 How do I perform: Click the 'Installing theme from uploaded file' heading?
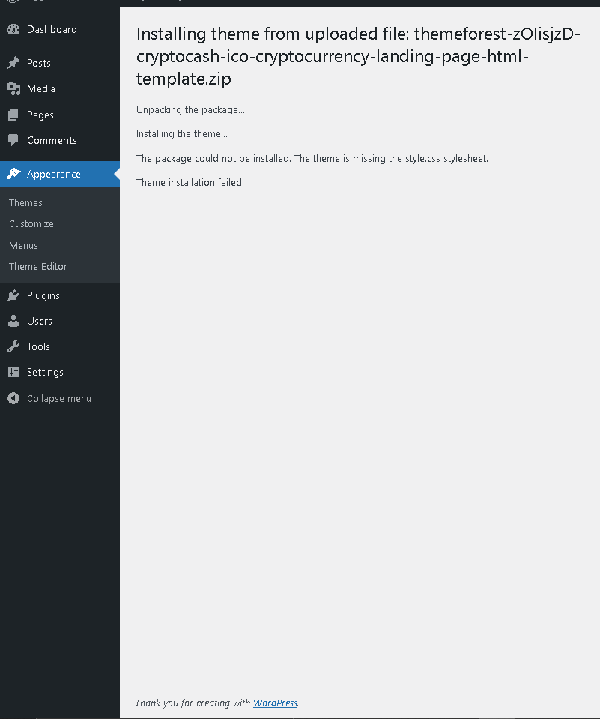[x=358, y=56]
